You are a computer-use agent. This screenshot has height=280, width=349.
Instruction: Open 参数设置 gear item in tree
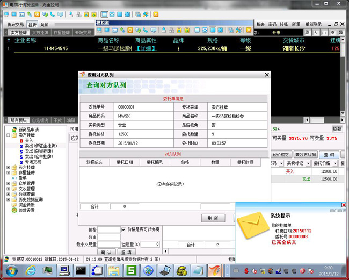[x=26, y=210]
